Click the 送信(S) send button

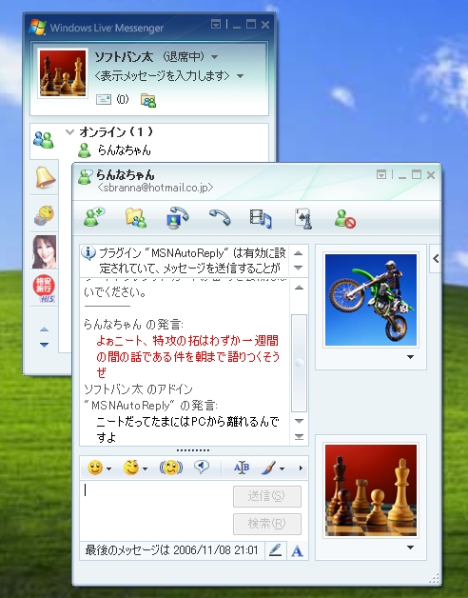(267, 496)
